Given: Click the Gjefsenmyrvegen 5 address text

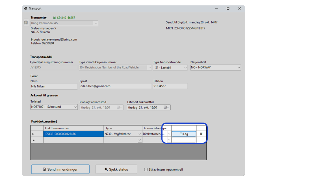Looking at the screenshot, I should (43, 28).
